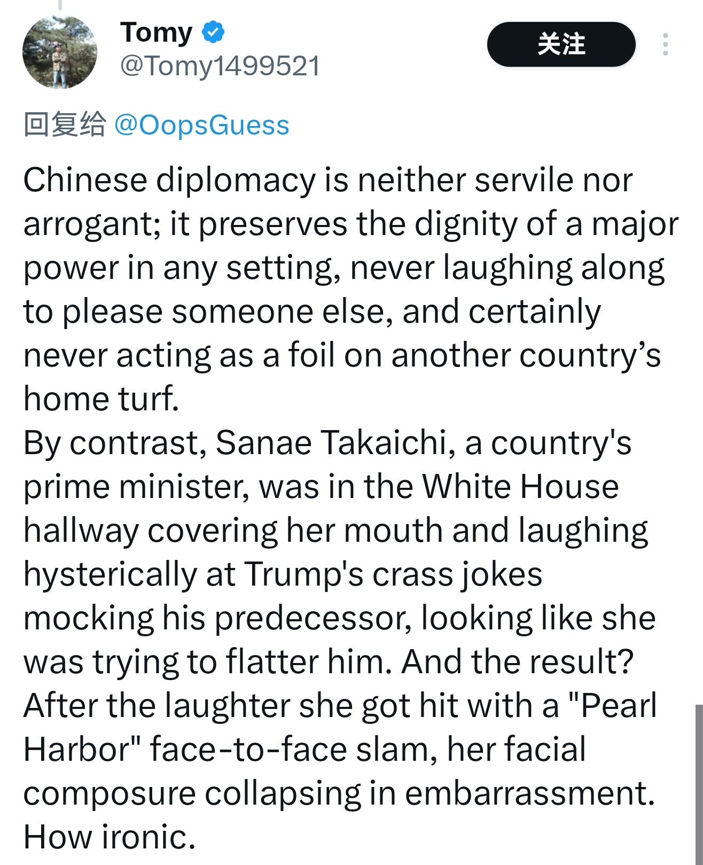
Task: Tap the words "home turf." in the tweet
Action: tap(101, 399)
